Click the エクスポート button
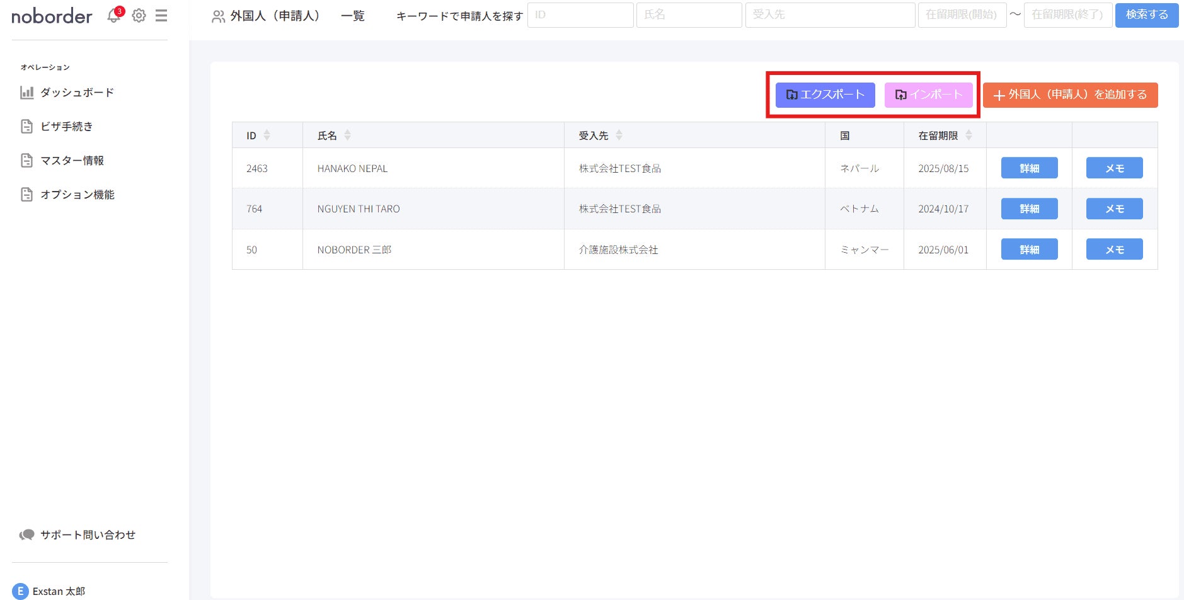Image resolution: width=1184 pixels, height=600 pixels. (825, 95)
